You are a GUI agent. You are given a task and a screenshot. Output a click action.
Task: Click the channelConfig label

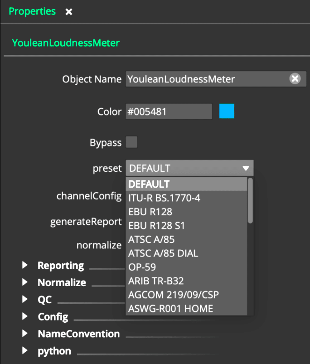pyautogui.click(x=89, y=196)
